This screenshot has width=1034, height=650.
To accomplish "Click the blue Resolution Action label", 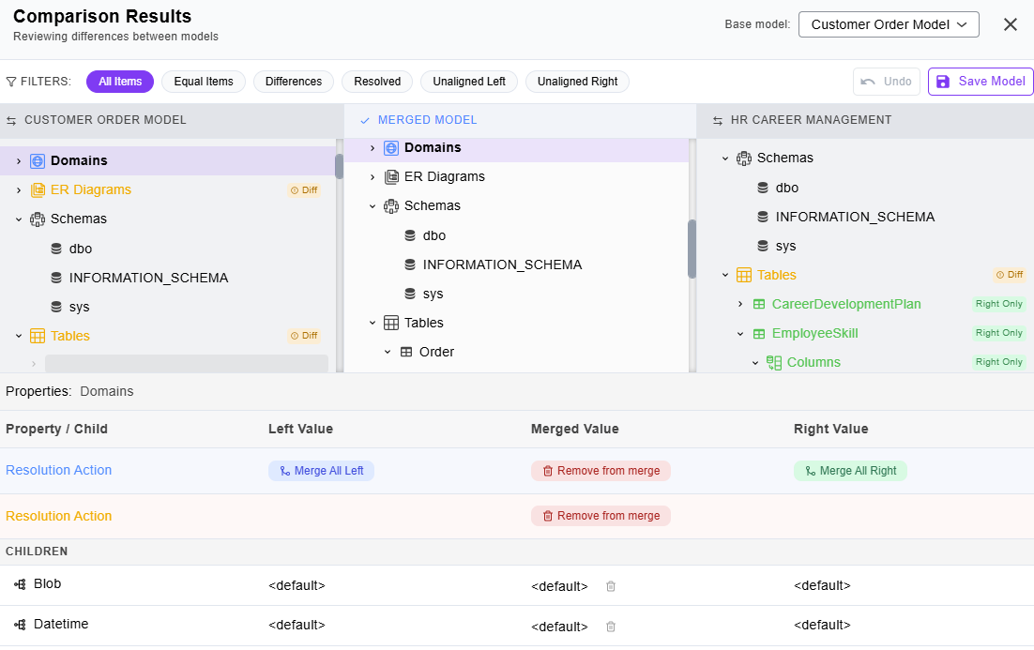I will pos(59,471).
